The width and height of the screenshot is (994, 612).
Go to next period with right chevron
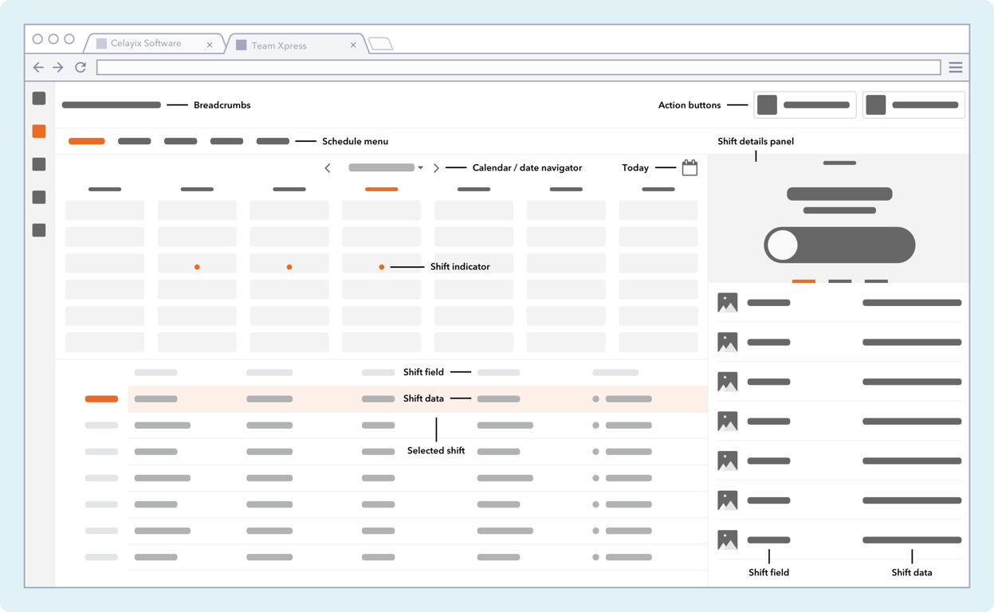[436, 168]
